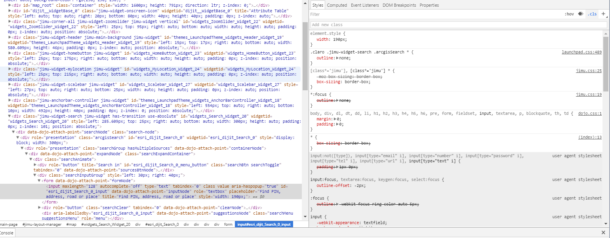Click the plus icon to add style rule

604,14
